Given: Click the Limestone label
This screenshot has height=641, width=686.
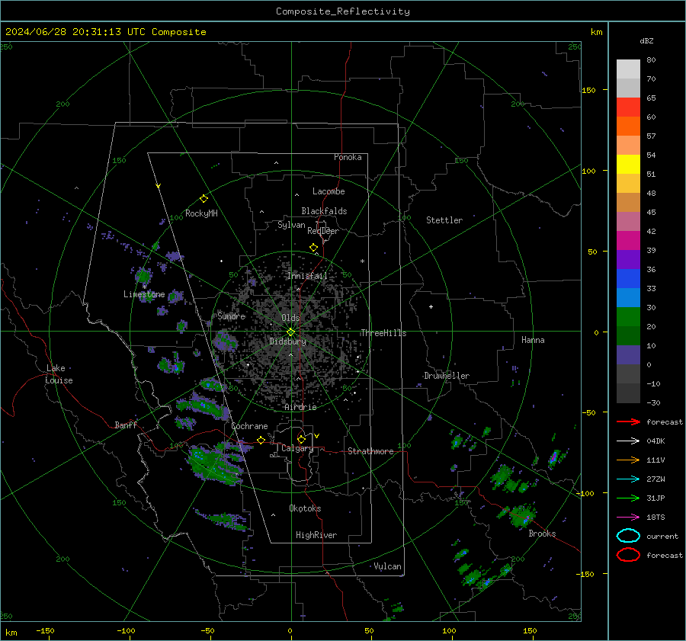Looking at the screenshot, I should click(144, 294).
